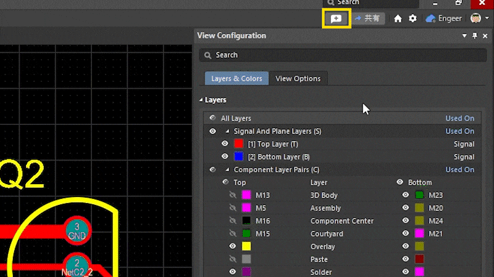494x277 pixels.
Task: Open View Configuration panel options dropdown
Action: (x=464, y=36)
